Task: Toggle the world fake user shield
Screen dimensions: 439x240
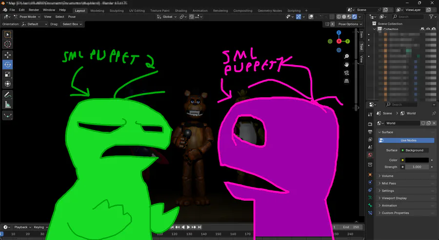Action: point(423,123)
